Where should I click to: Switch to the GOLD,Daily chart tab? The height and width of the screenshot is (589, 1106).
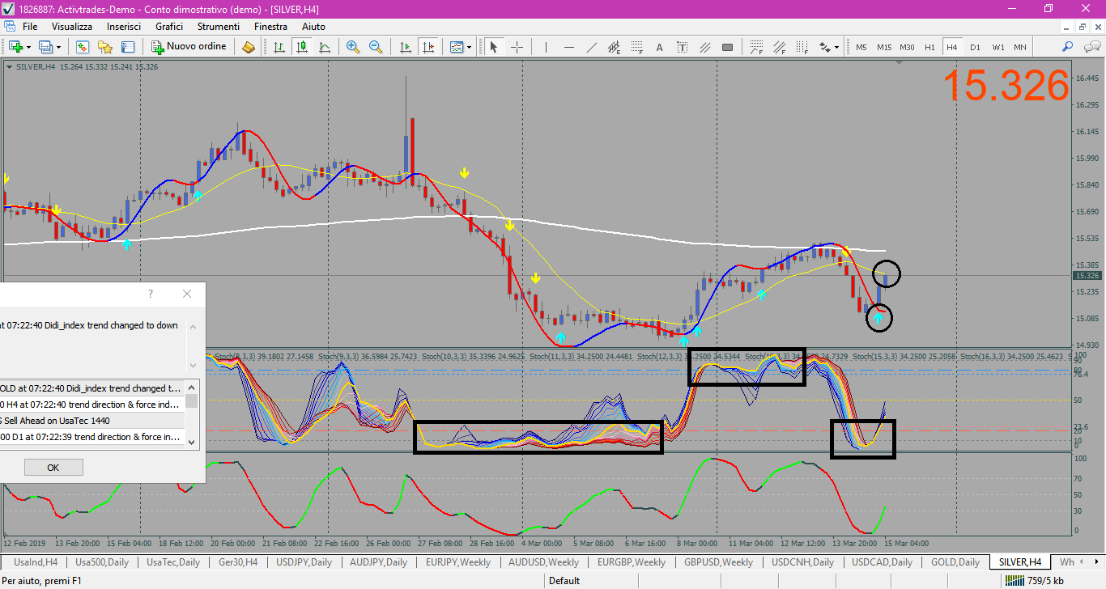point(955,561)
